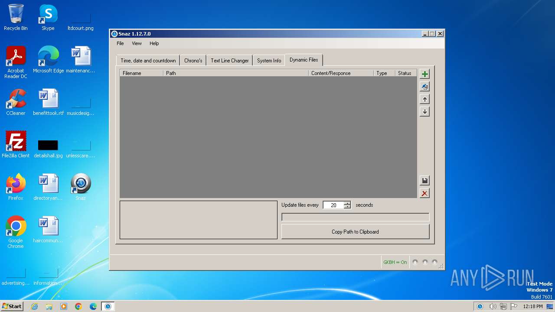
Task: Click the clock showing 12:18 PM
Action: click(x=533, y=306)
